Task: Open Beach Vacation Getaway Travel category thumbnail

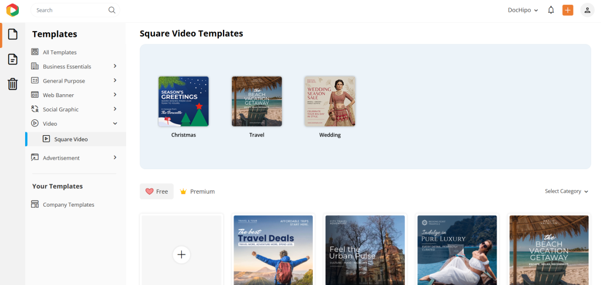Action: point(257,101)
